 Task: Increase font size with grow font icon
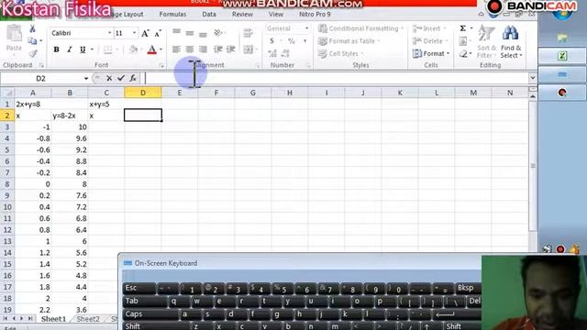pyautogui.click(x=145, y=34)
